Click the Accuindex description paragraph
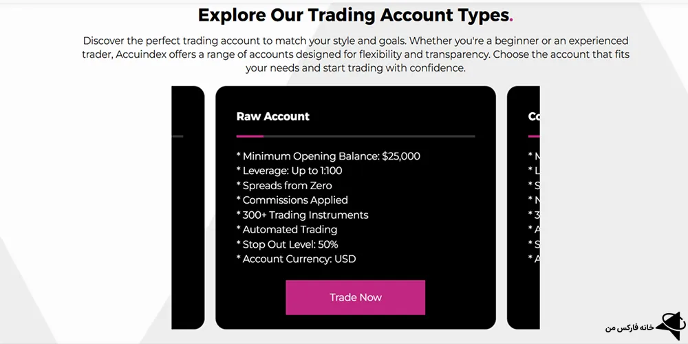The image size is (688, 344). [355, 54]
